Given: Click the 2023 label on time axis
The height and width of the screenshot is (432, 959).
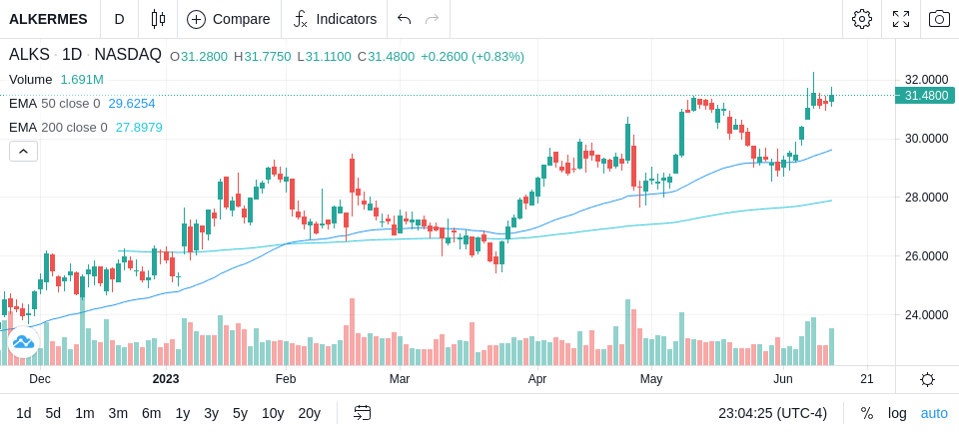Looking at the screenshot, I should coord(166,379).
